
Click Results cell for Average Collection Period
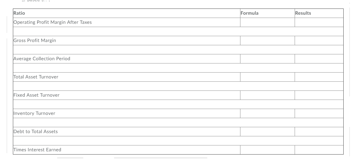tap(319, 59)
